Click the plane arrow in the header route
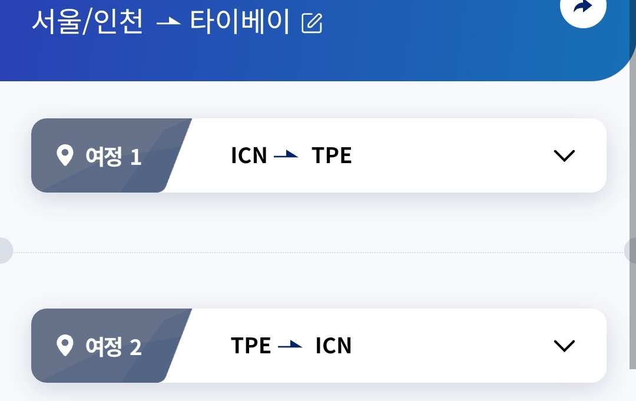 (x=168, y=22)
